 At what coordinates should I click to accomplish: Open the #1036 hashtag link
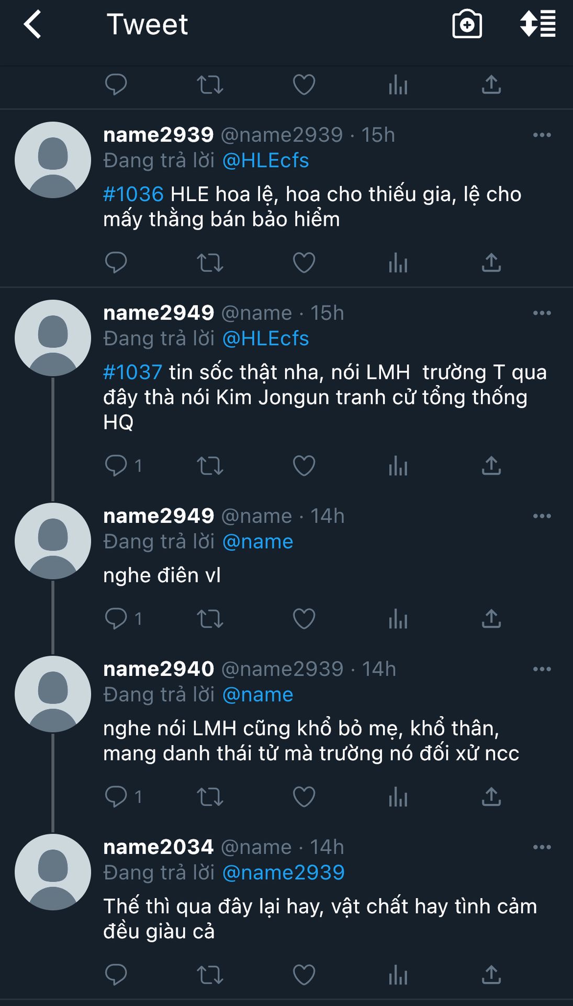pos(133,194)
